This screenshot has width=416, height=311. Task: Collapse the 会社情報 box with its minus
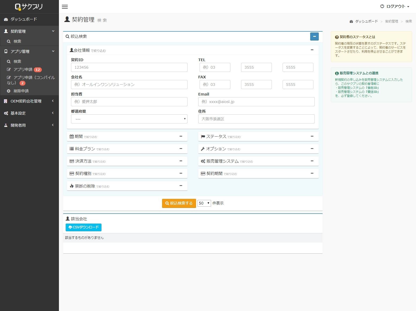pyautogui.click(x=312, y=50)
